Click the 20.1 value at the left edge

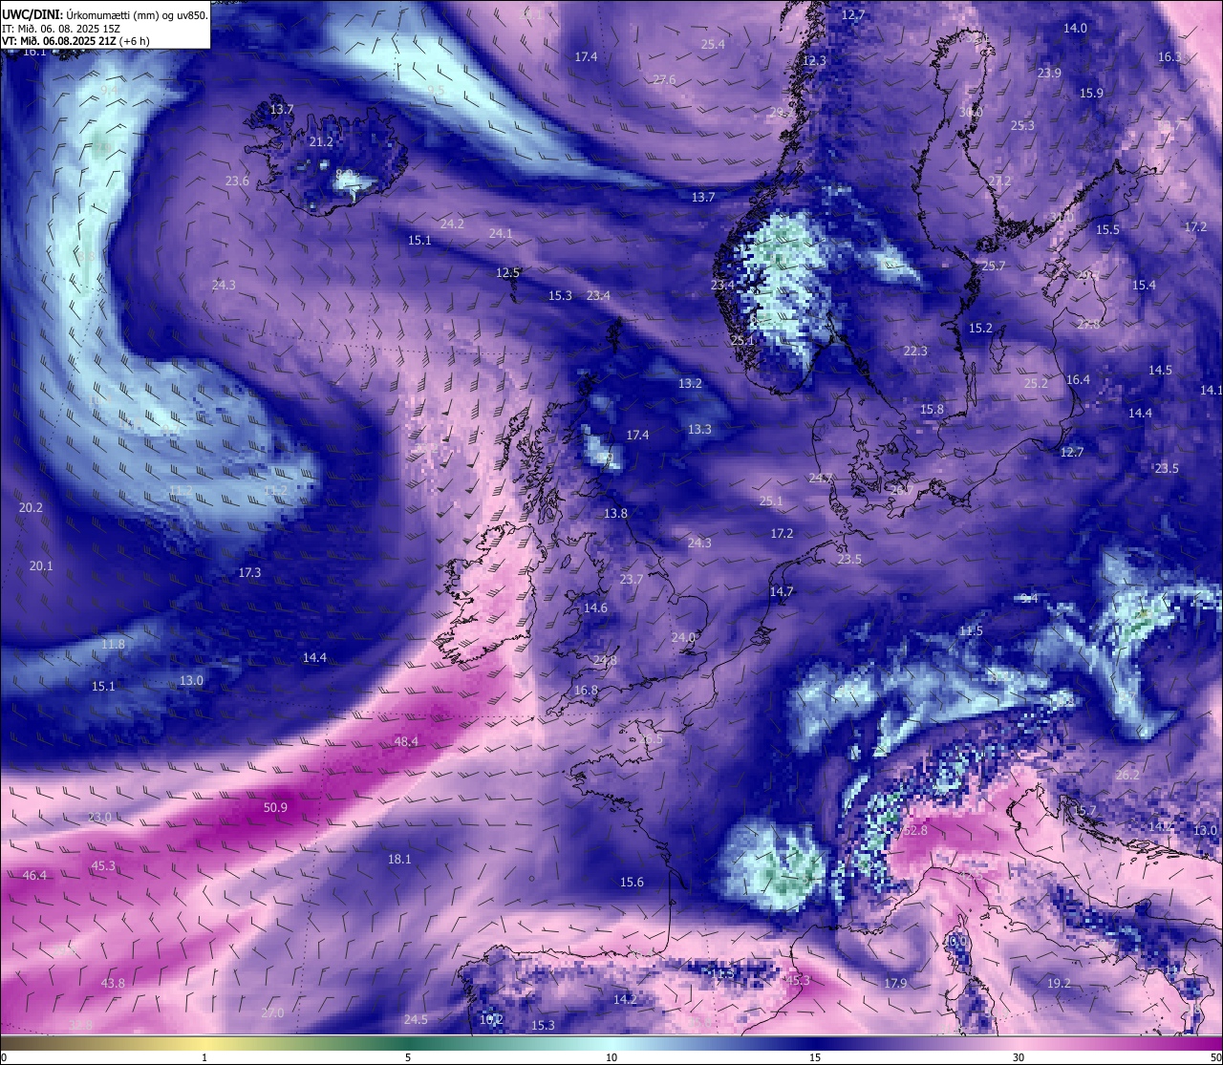41,565
